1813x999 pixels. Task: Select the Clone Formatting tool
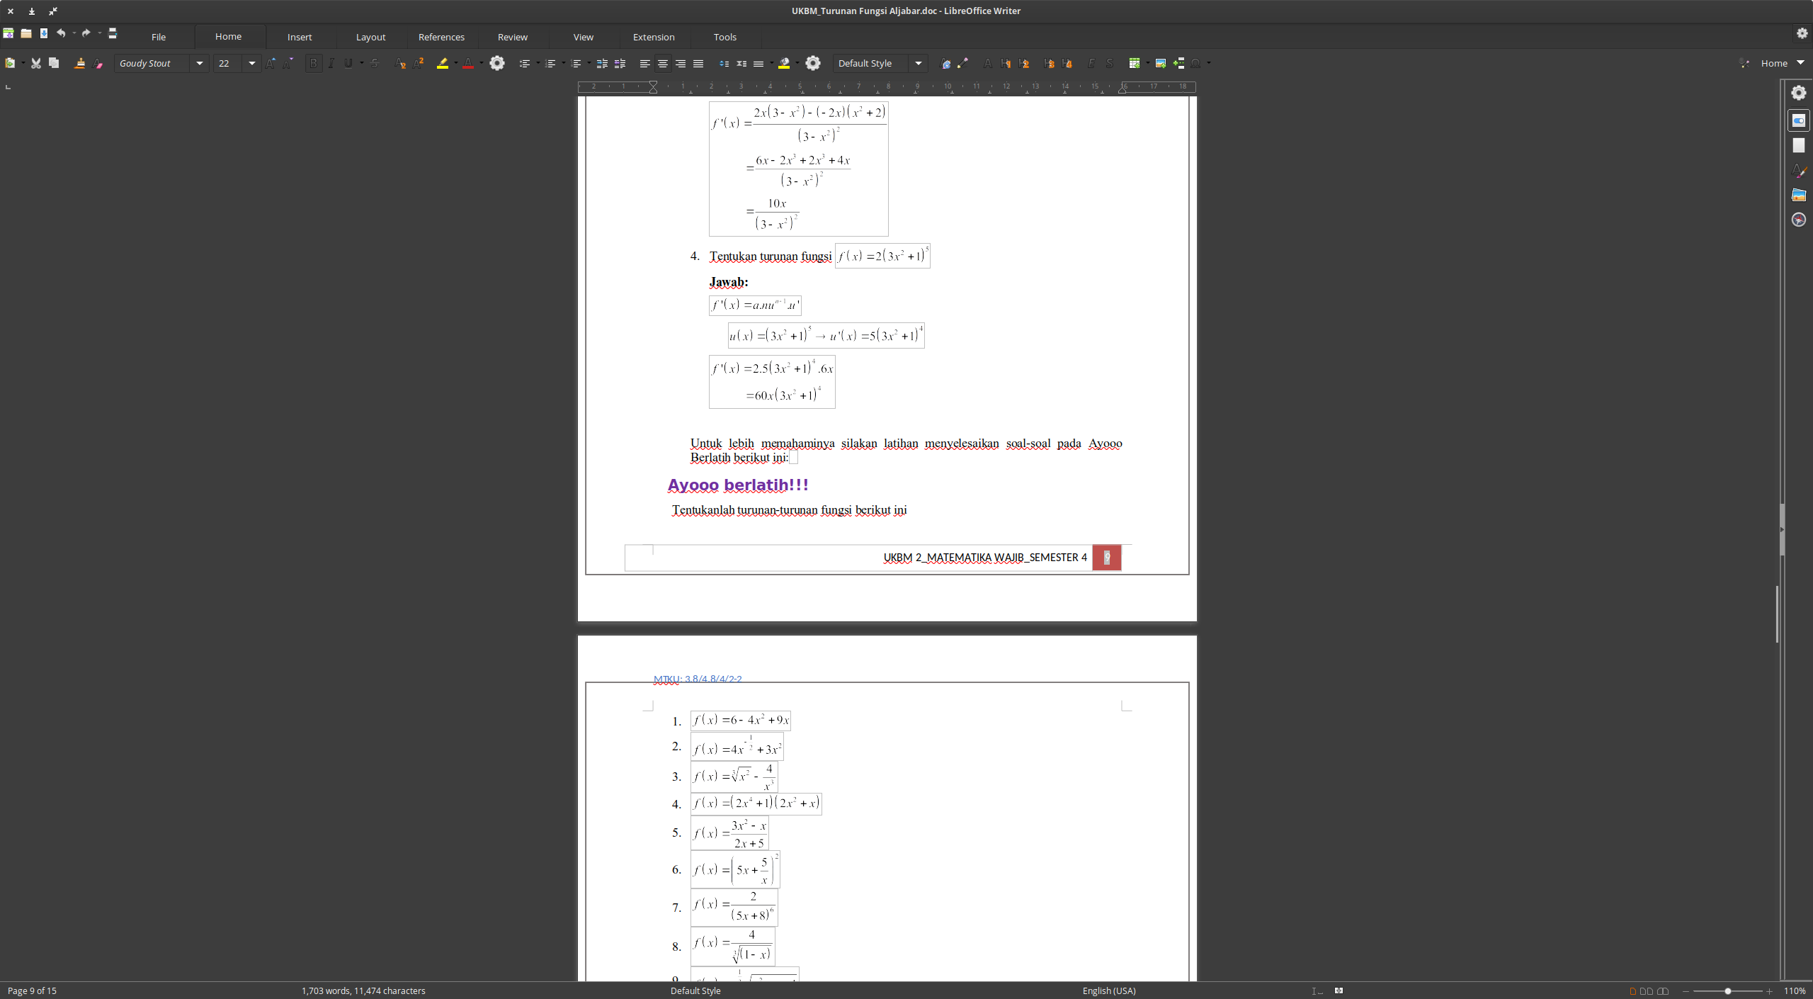click(80, 63)
